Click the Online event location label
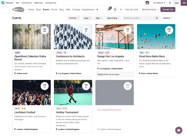 (22, 73)
